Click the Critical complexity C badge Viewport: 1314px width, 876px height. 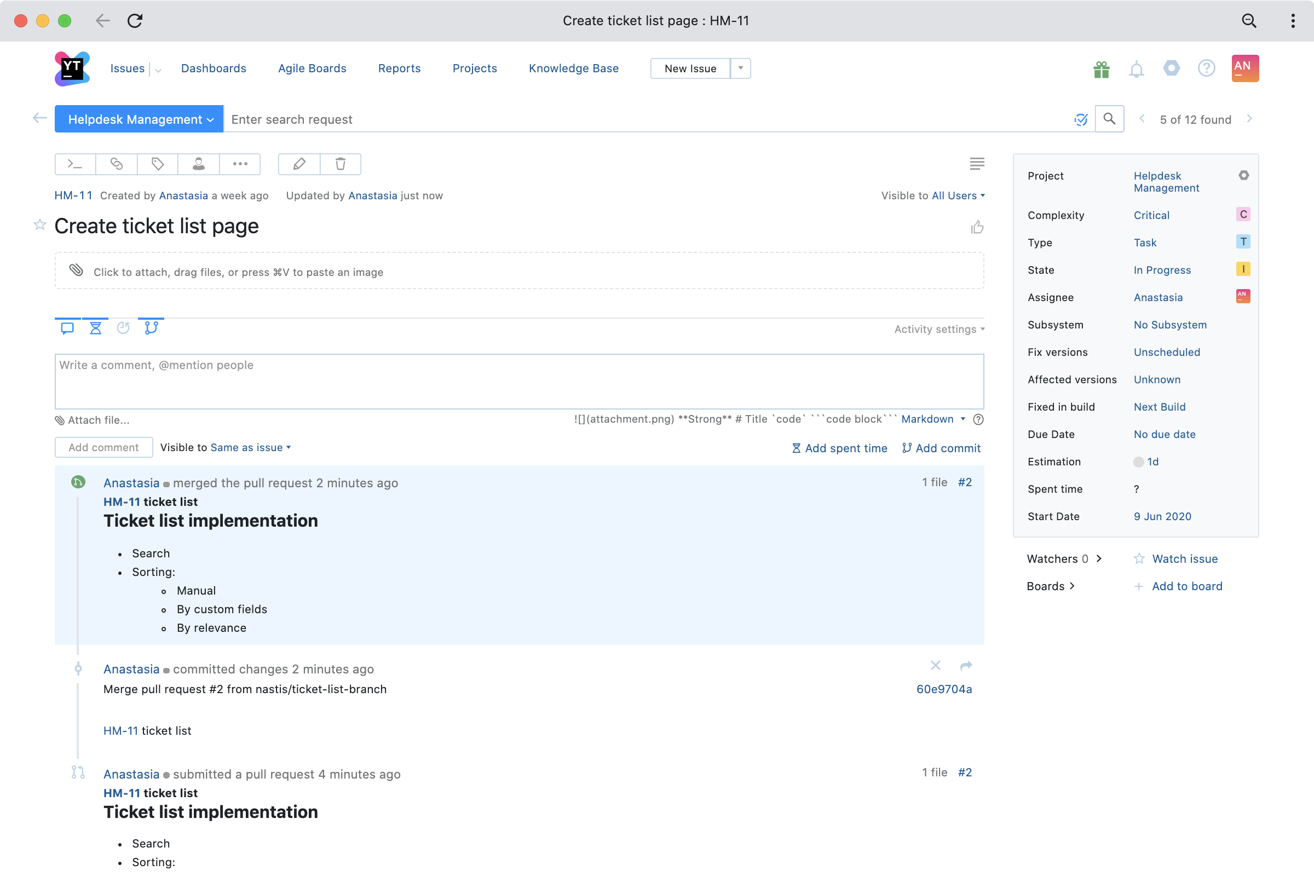pos(1243,215)
